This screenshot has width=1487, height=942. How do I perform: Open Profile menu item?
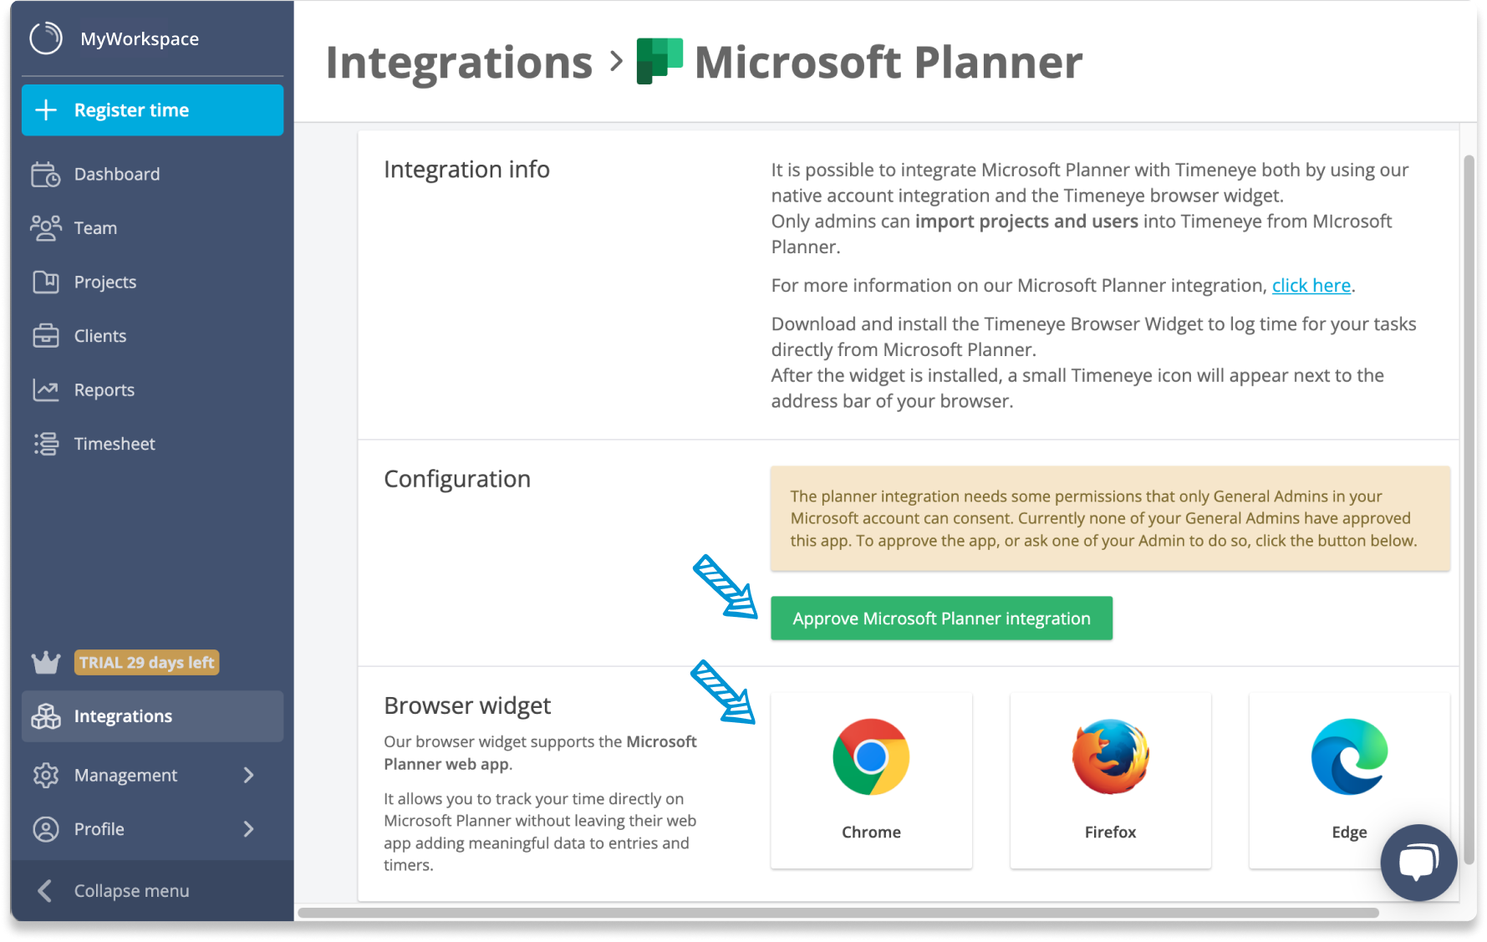point(152,829)
